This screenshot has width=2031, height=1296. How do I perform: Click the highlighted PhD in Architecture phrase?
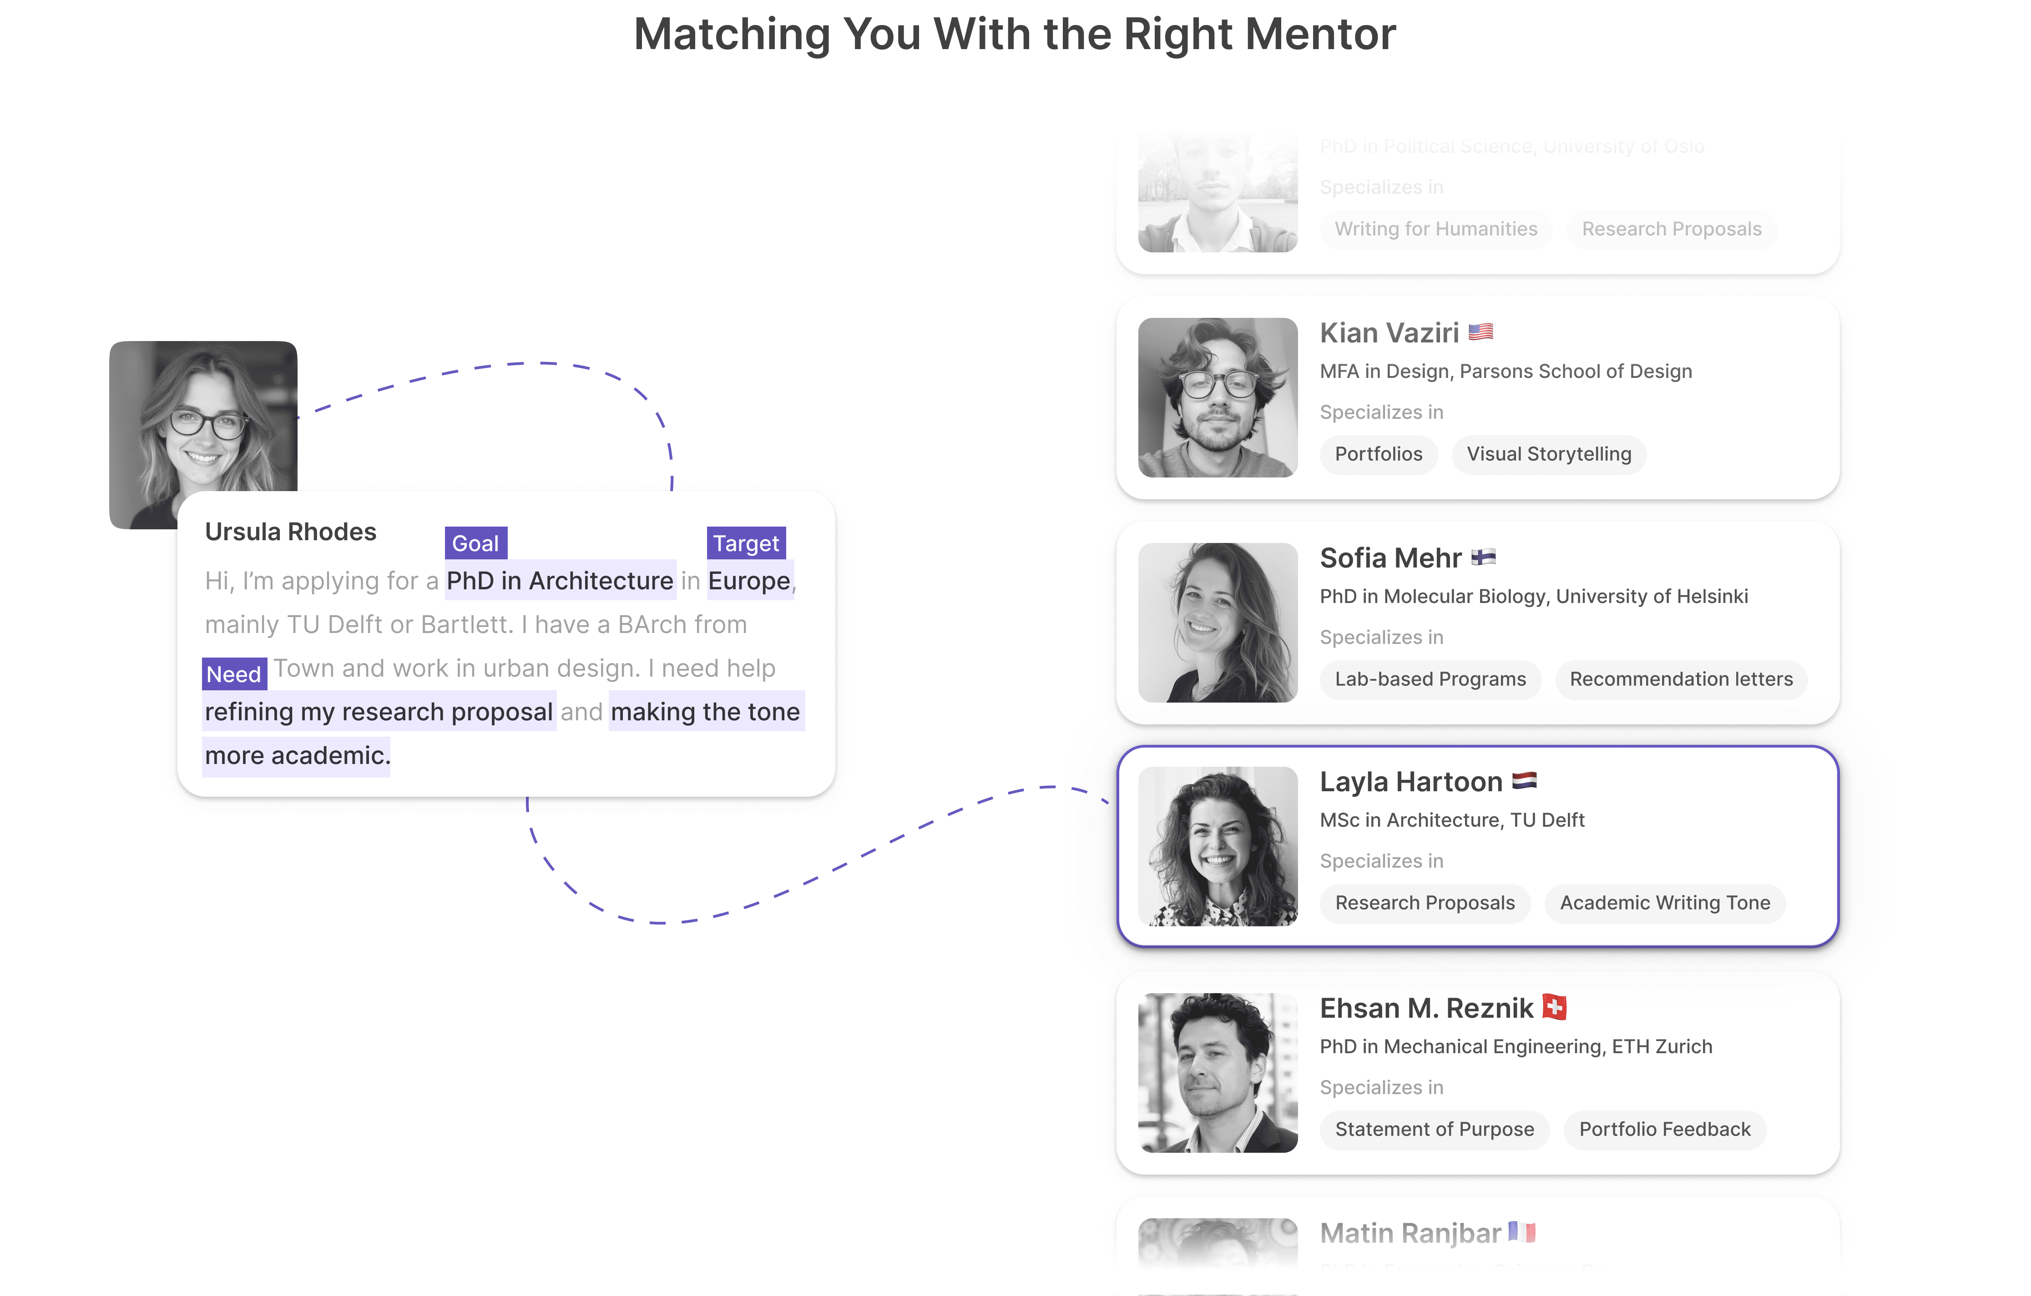(x=560, y=581)
